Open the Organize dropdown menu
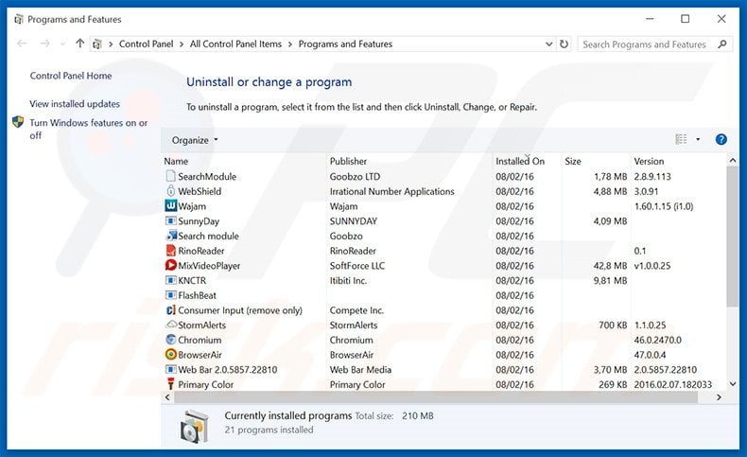747x457 pixels. 195,140
